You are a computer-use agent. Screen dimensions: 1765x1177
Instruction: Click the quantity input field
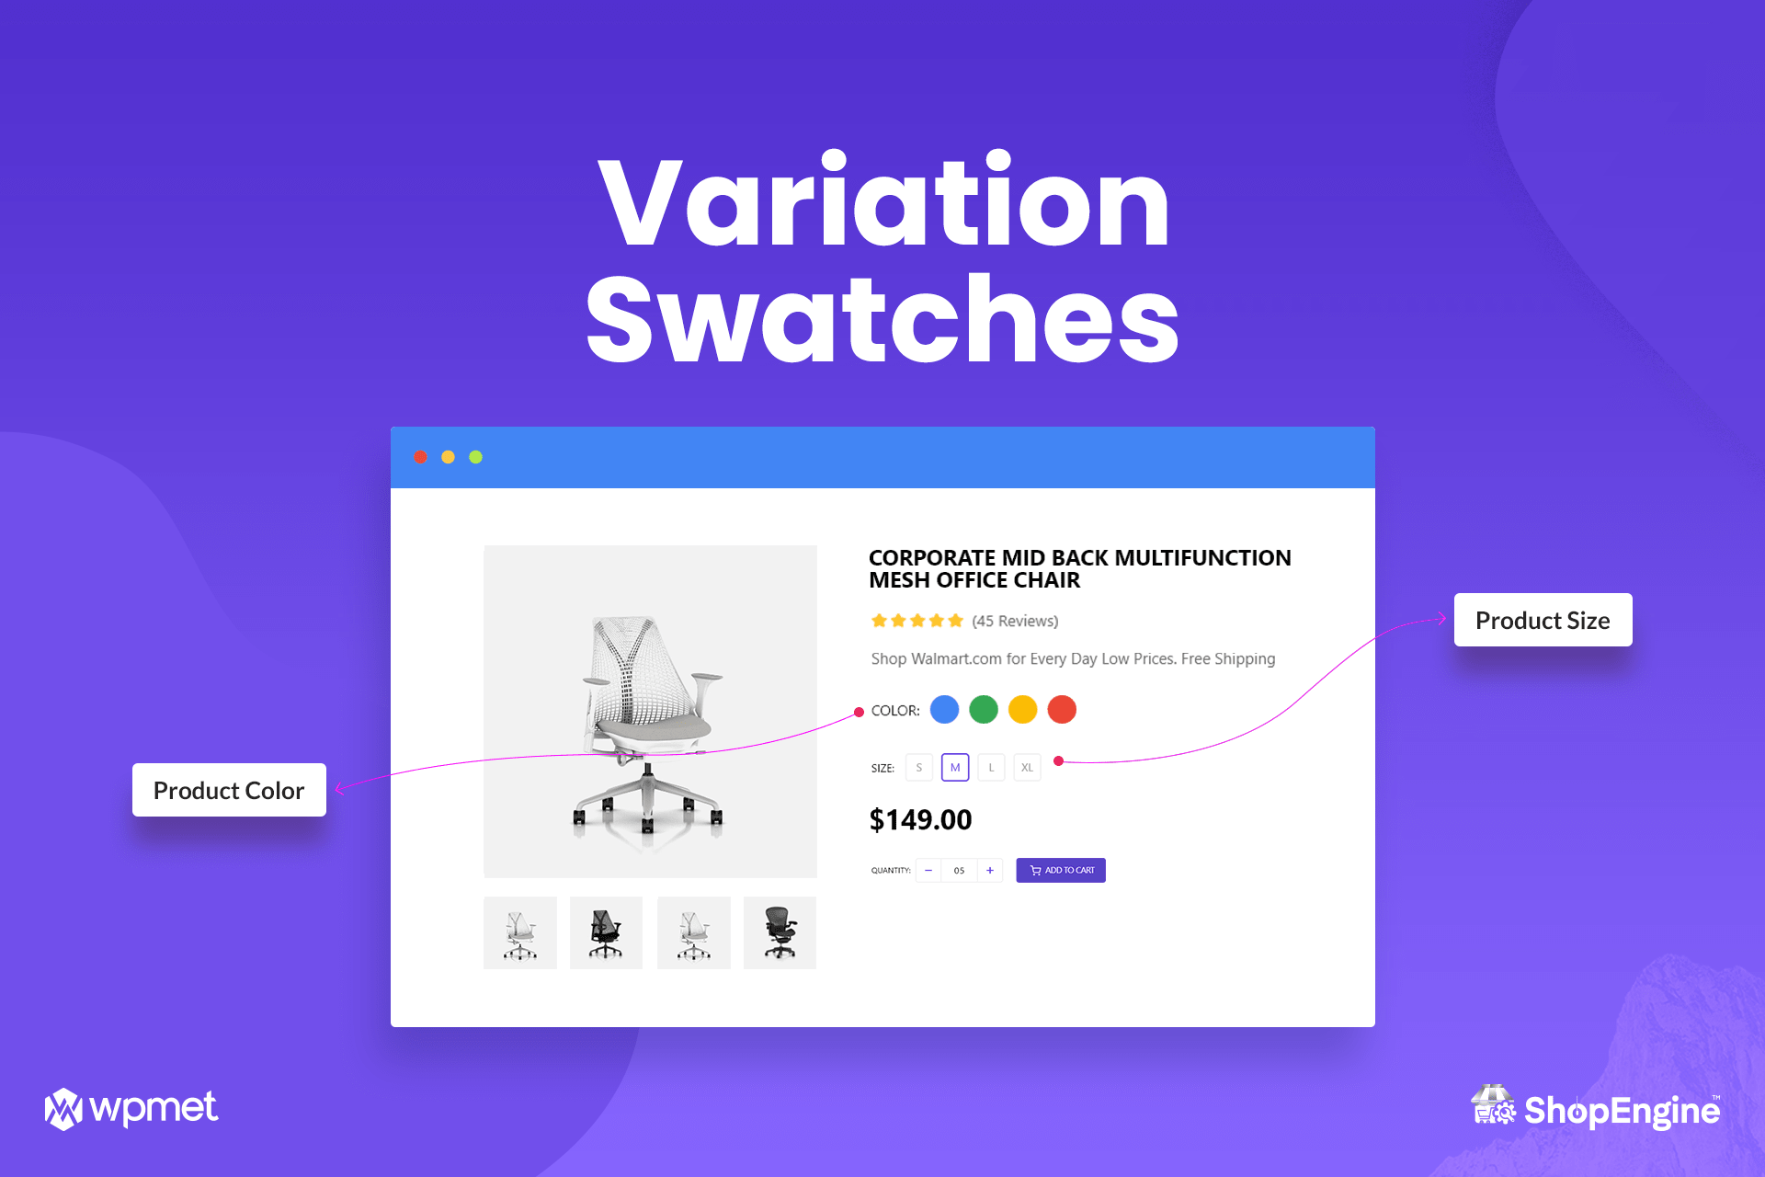pyautogui.click(x=955, y=868)
